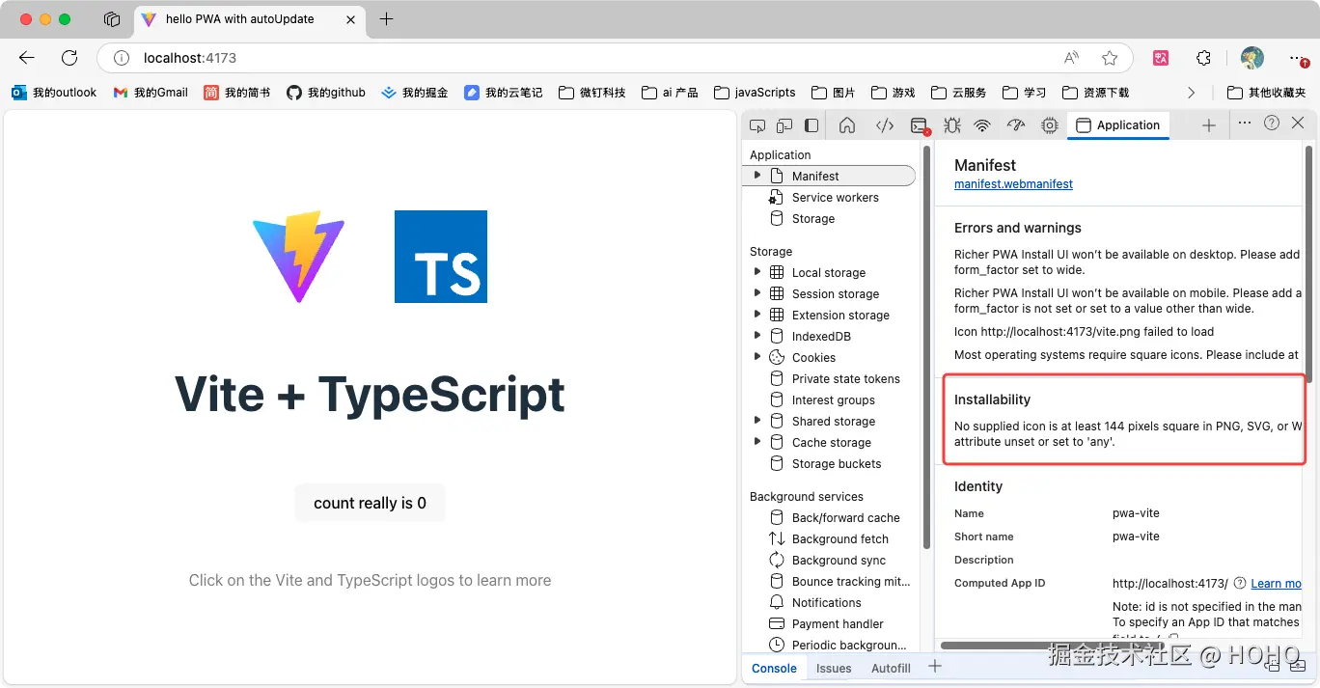
Task: Switch to the Autofill drawer tab
Action: [x=891, y=668]
